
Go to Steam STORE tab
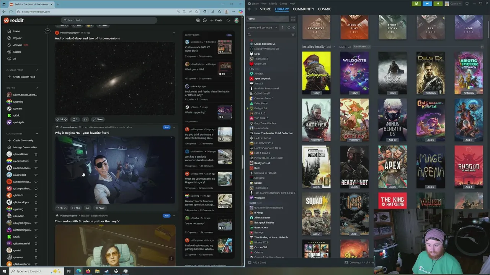click(x=265, y=9)
